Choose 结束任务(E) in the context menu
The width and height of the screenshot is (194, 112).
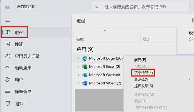[x=143, y=73]
